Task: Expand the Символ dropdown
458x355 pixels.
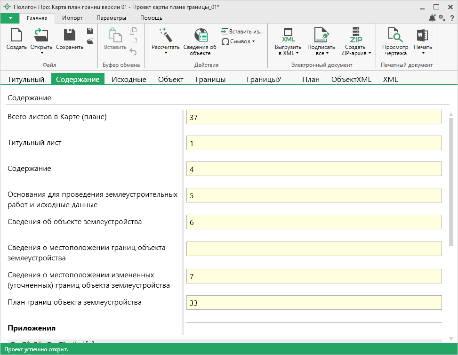Action: (253, 41)
